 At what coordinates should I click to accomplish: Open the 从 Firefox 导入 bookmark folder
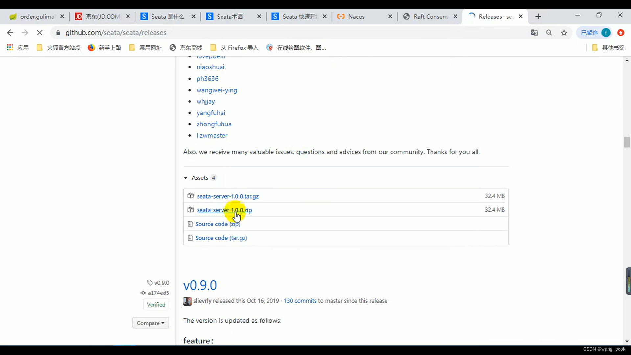pyautogui.click(x=234, y=48)
